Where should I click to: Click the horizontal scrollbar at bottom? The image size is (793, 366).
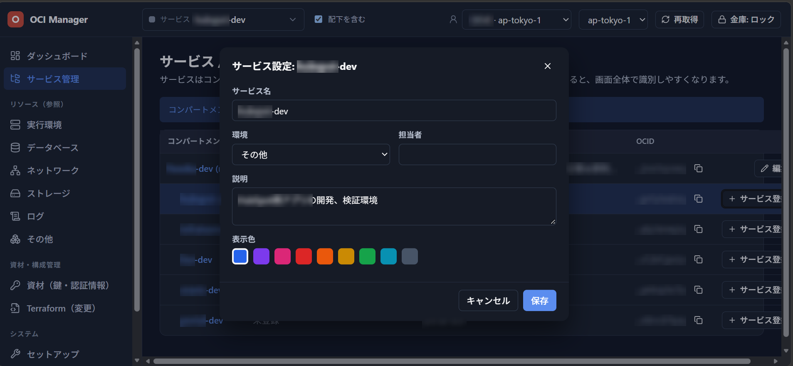click(x=452, y=361)
